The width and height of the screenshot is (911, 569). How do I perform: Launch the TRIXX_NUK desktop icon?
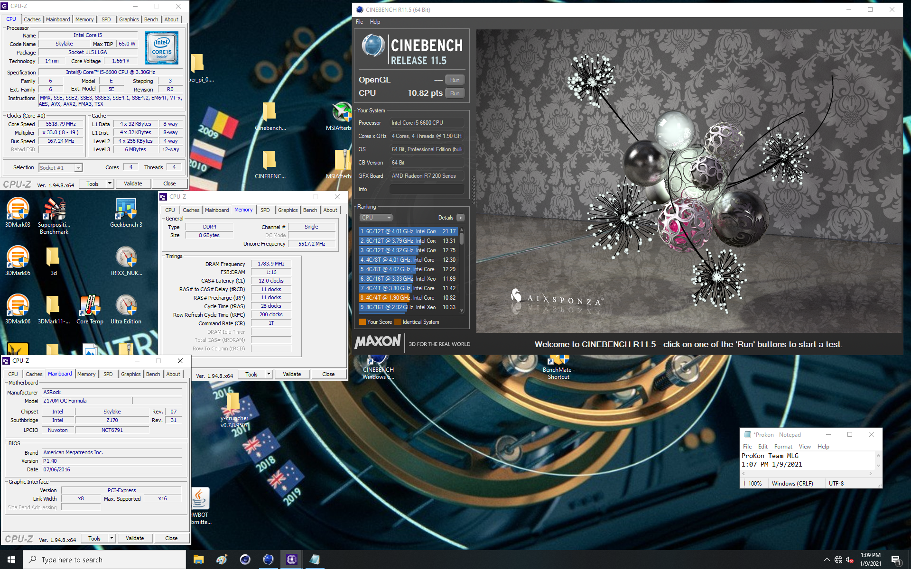[x=126, y=261]
